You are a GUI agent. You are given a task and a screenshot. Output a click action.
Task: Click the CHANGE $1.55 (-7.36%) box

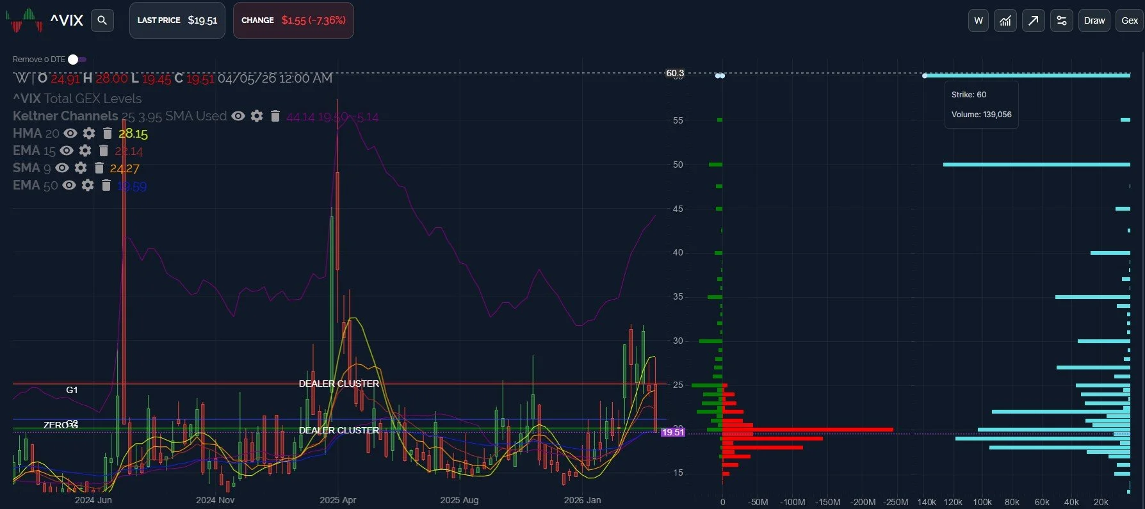pyautogui.click(x=293, y=20)
